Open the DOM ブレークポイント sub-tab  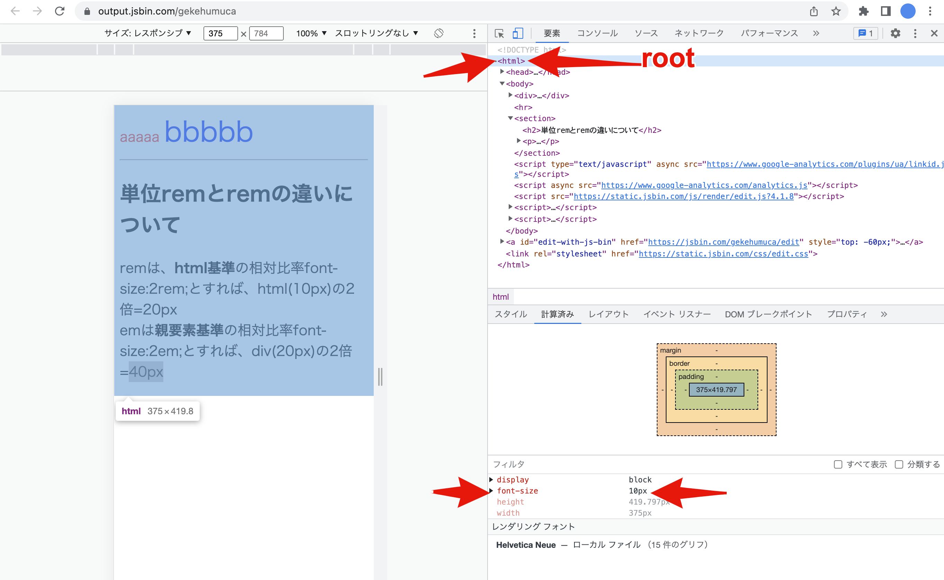coord(768,314)
